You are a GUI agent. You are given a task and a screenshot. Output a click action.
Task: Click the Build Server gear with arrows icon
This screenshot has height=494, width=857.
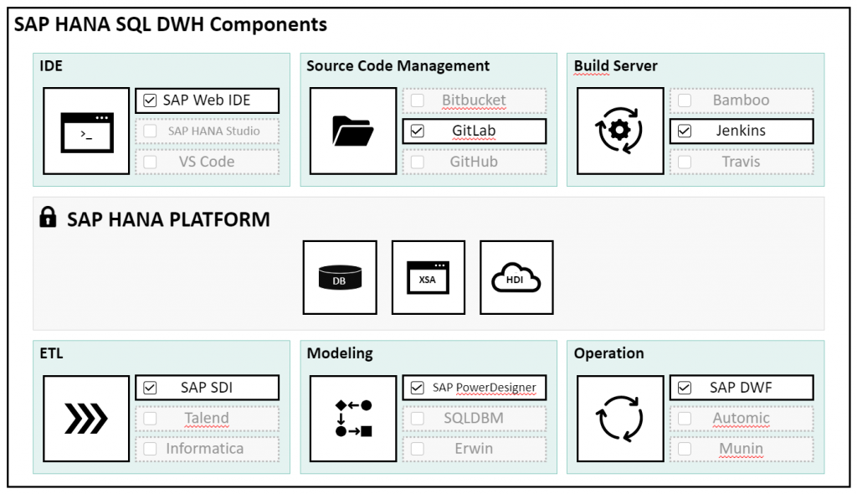(x=619, y=131)
